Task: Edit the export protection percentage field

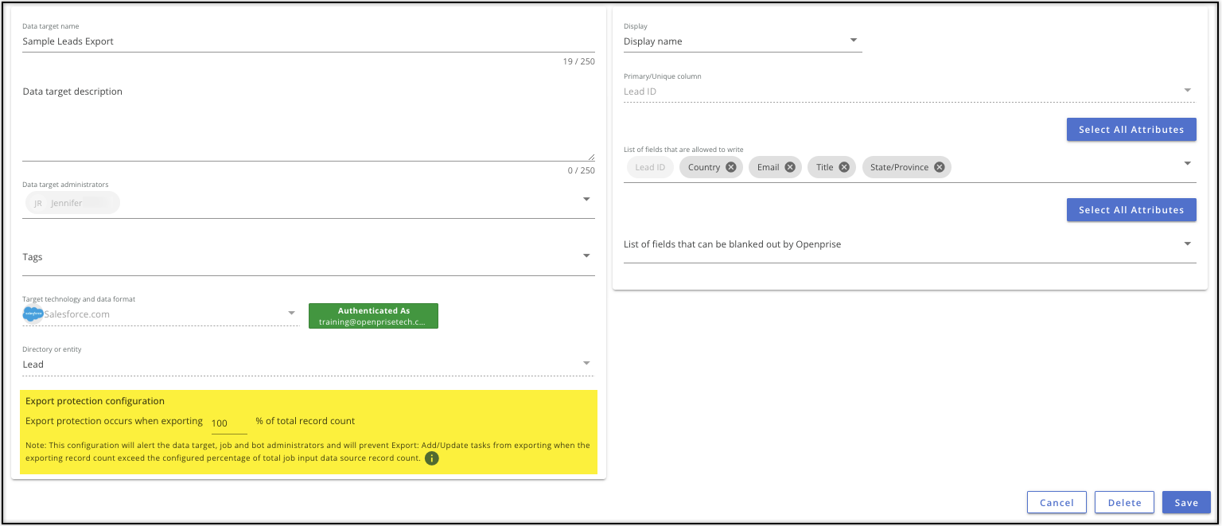Action: 228,423
